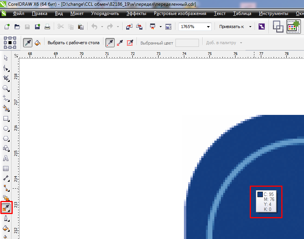Select the Freehand curve tool
Viewport: 304px width, 239px height.
(6, 98)
